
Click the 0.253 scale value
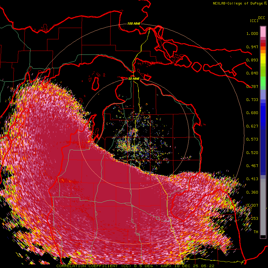[252, 219]
